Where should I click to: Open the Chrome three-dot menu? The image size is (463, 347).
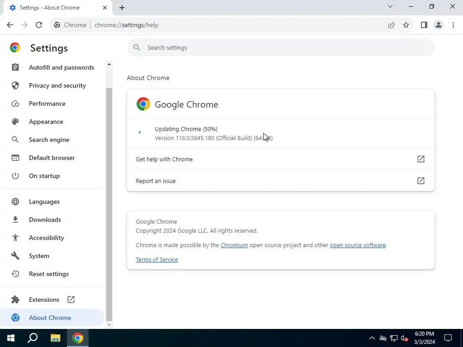point(453,25)
